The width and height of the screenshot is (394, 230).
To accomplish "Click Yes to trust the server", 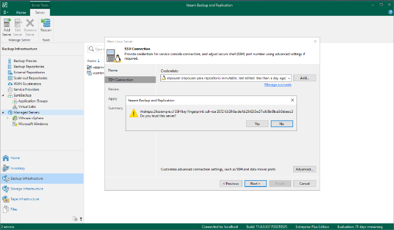I will [x=257, y=124].
